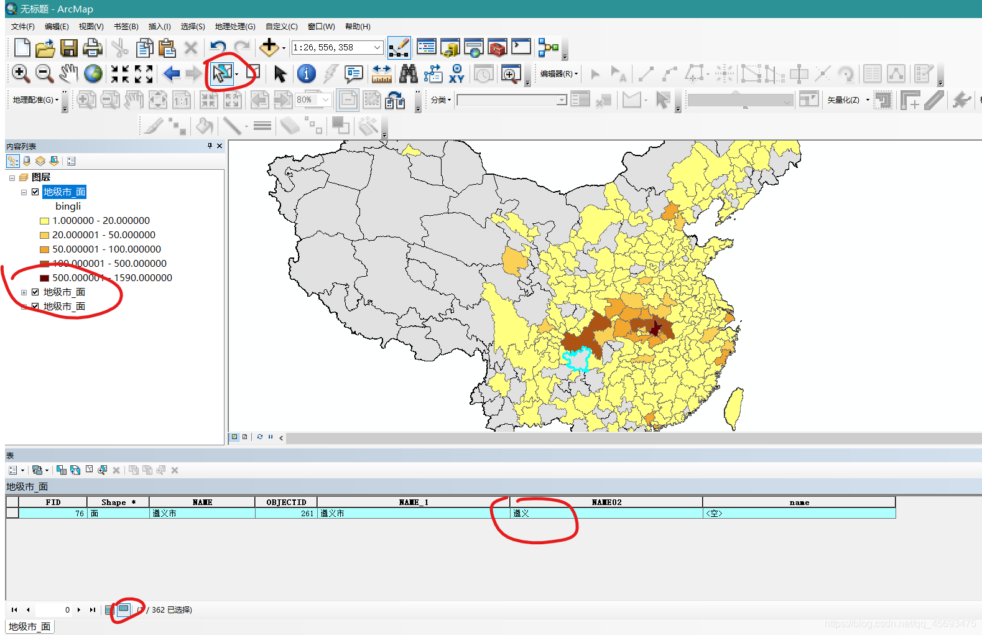This screenshot has height=635, width=982.
Task: Click Fixed Zoom In arrows icon
Action: (120, 74)
